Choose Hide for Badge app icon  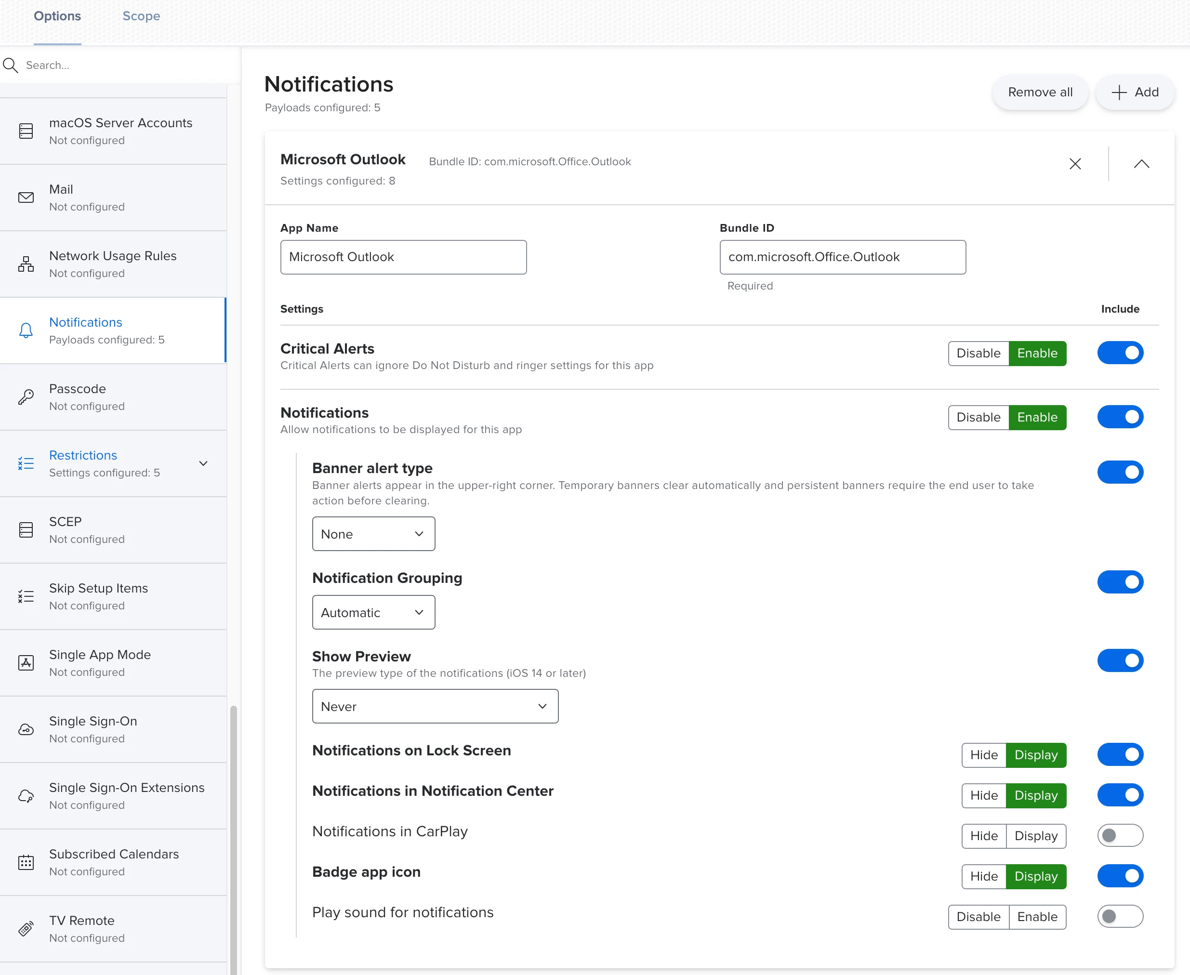[984, 876]
